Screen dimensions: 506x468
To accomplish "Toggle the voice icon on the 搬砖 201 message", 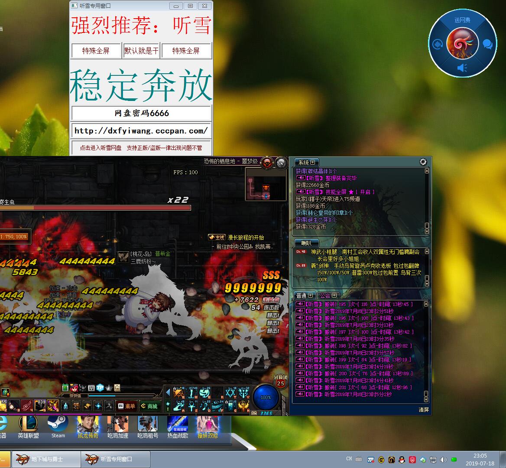I will pyautogui.click(x=300, y=387).
